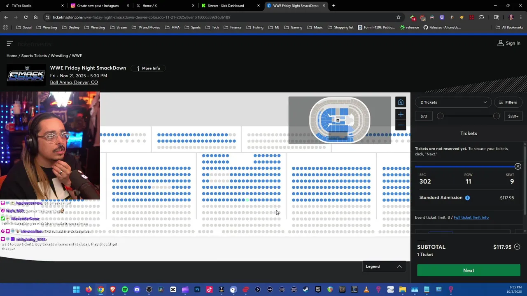Close the TikTok Studio tab
527x296 pixels.
[x=63, y=6]
